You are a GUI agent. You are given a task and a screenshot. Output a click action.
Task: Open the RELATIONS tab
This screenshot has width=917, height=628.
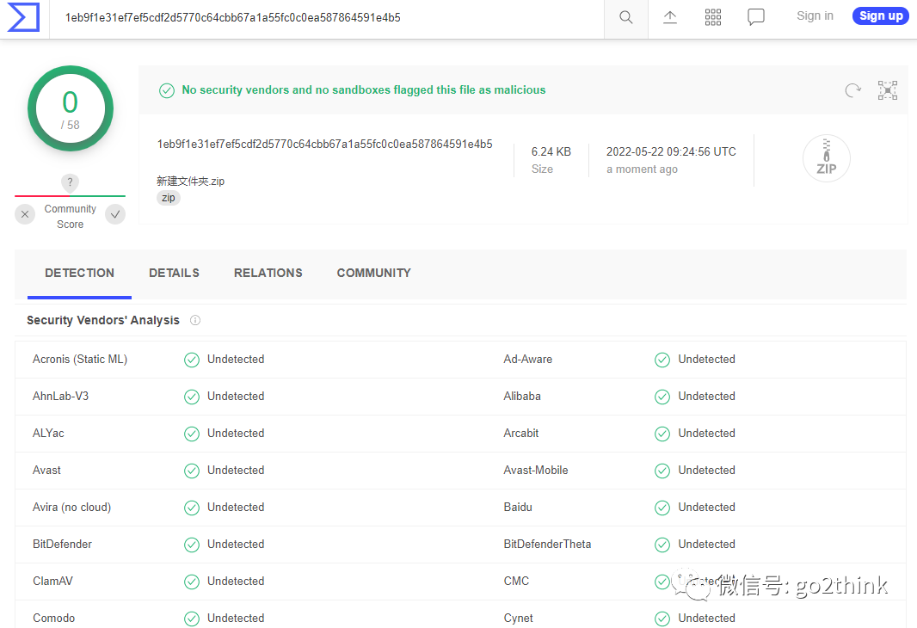(268, 273)
